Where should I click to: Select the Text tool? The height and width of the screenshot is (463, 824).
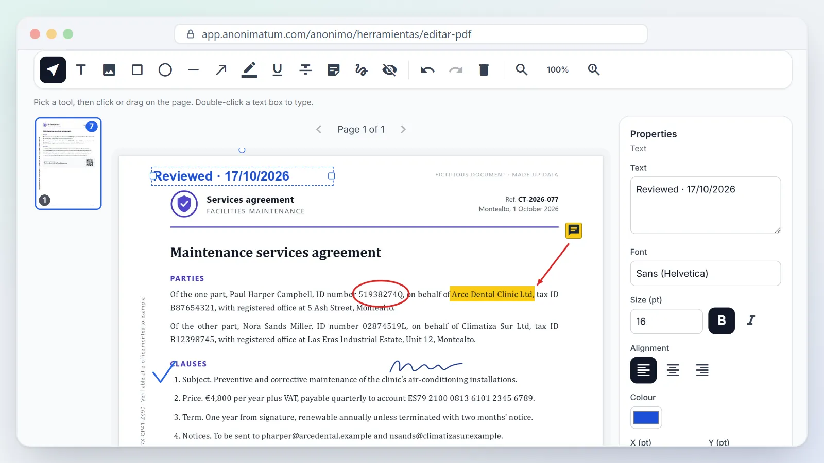81,70
